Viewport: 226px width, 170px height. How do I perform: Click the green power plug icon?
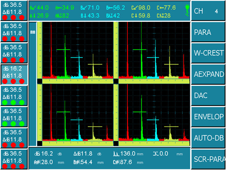pos(187,10)
